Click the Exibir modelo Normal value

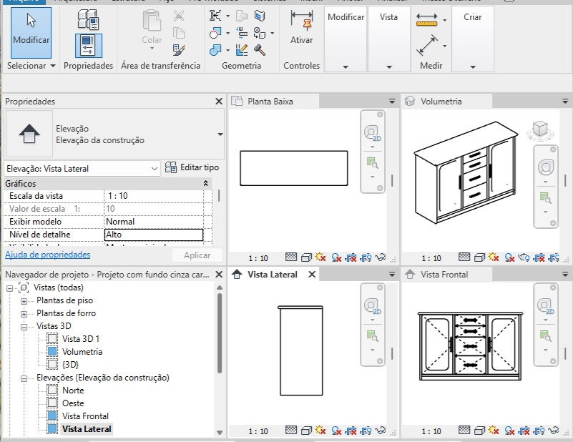tap(154, 222)
